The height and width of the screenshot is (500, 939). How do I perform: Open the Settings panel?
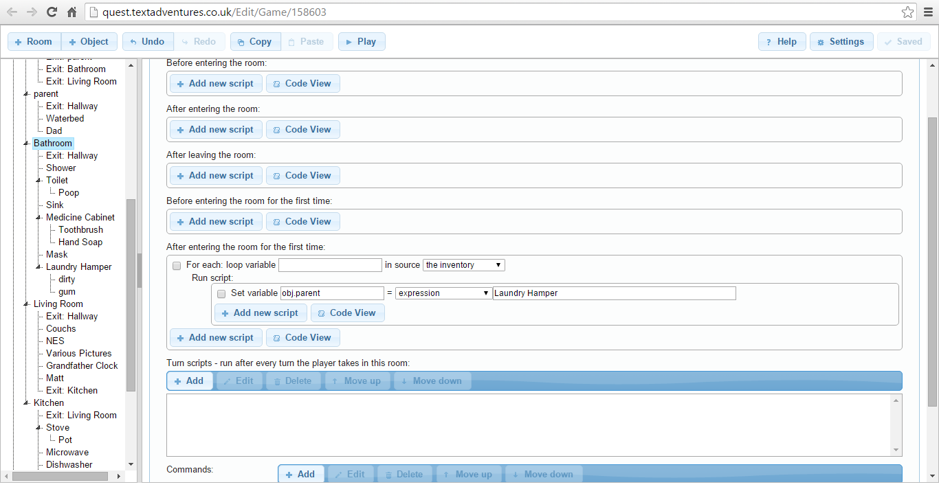[x=841, y=42]
